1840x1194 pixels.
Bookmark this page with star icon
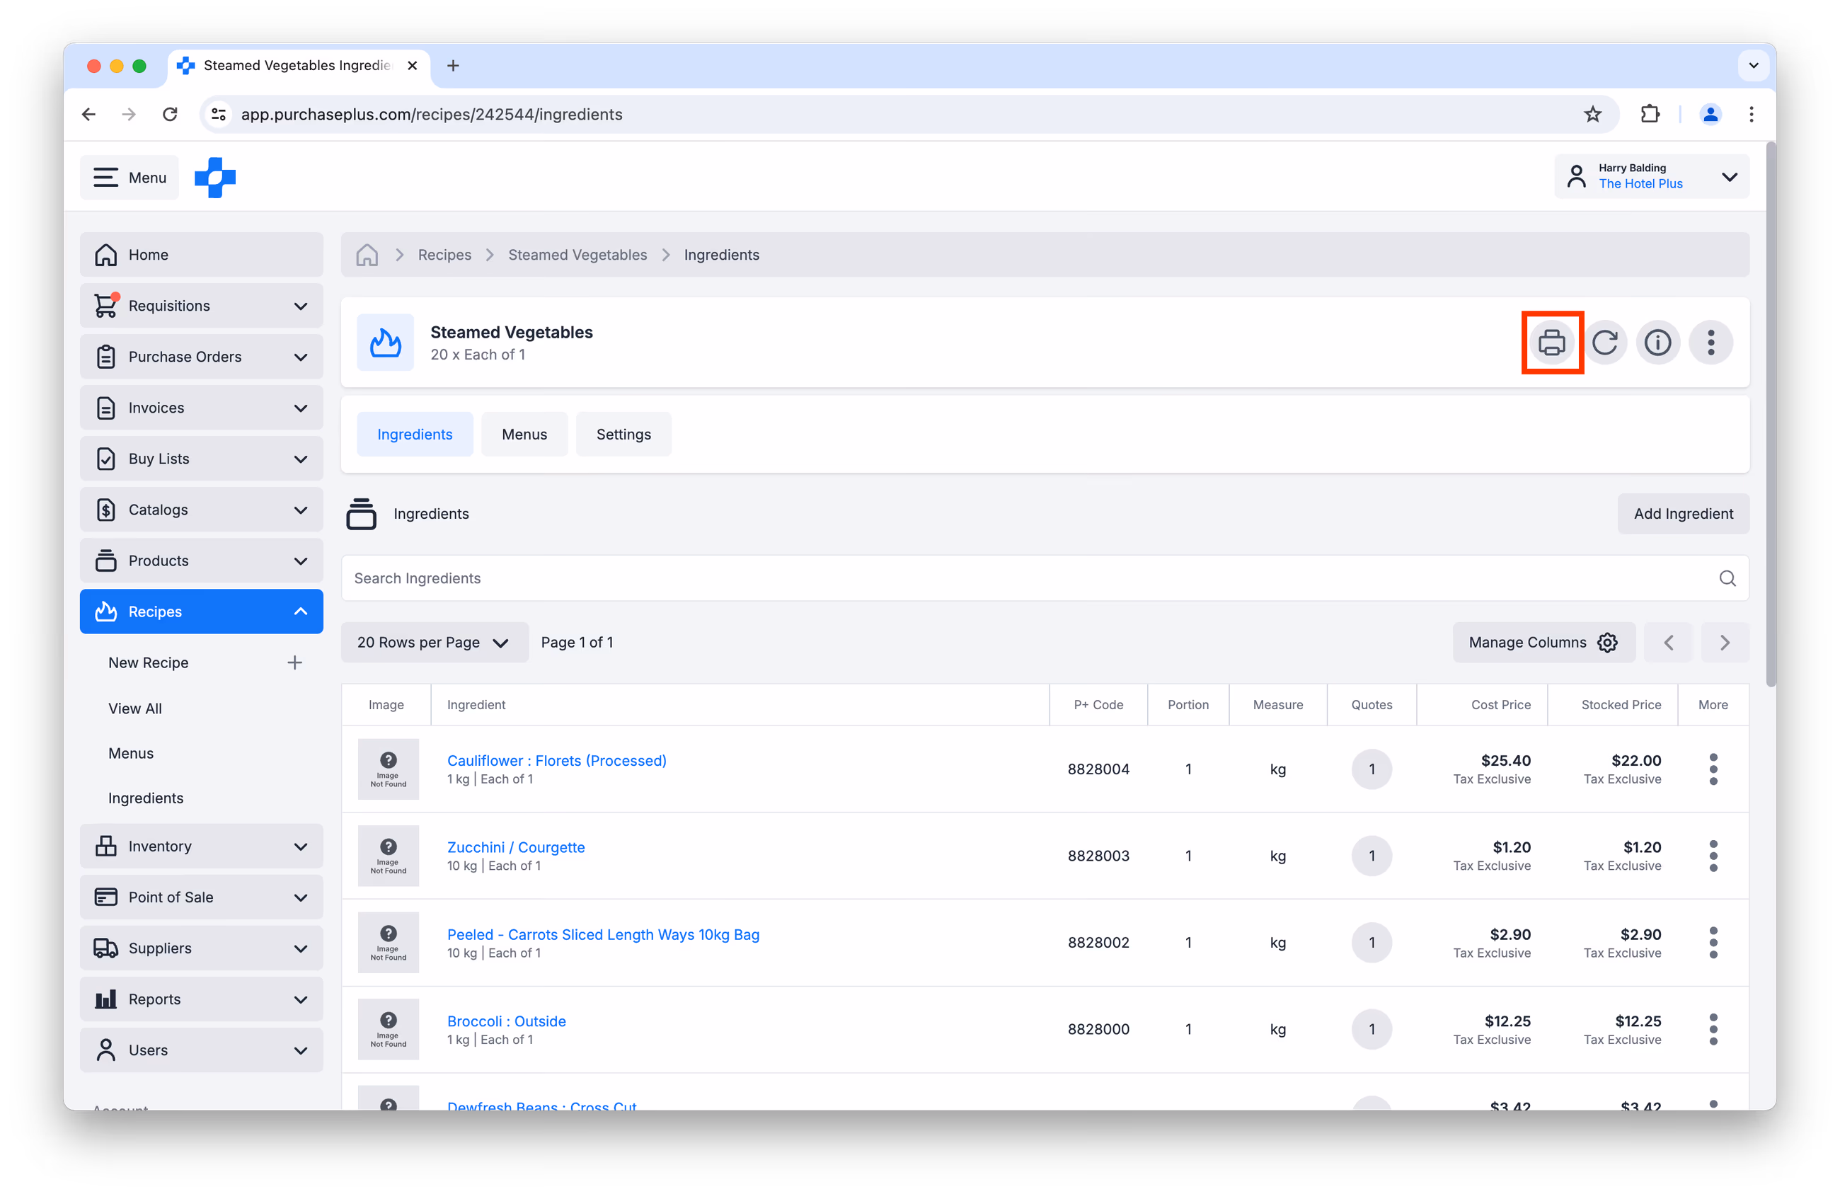click(1592, 115)
